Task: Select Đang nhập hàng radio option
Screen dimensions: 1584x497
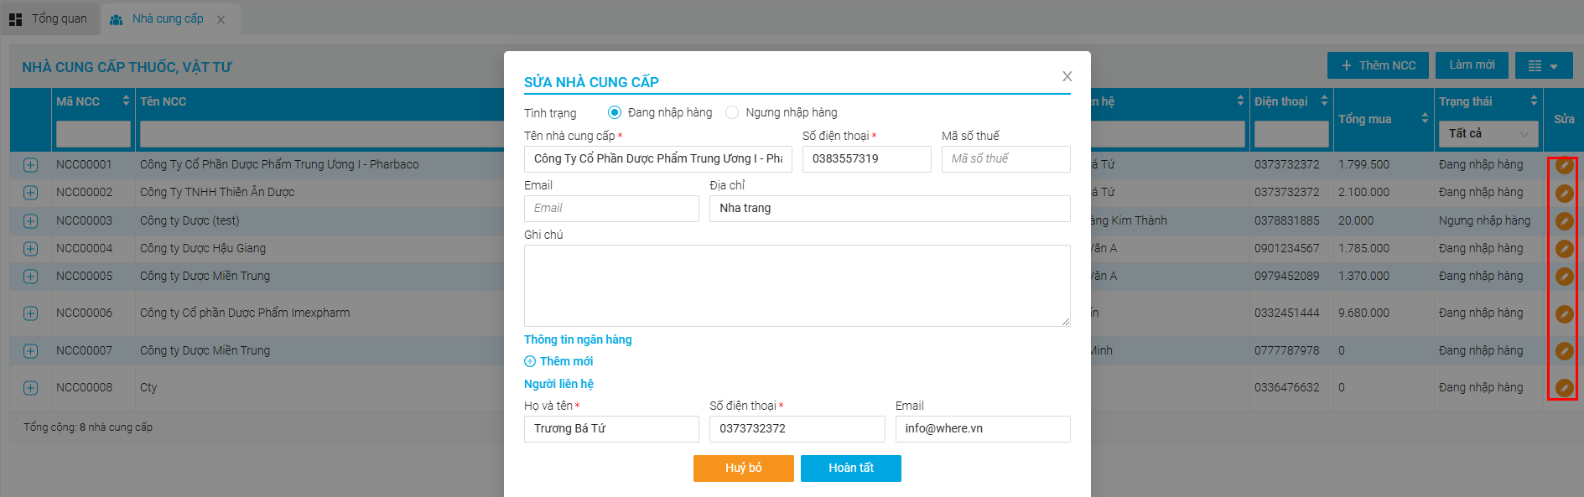Action: tap(615, 112)
